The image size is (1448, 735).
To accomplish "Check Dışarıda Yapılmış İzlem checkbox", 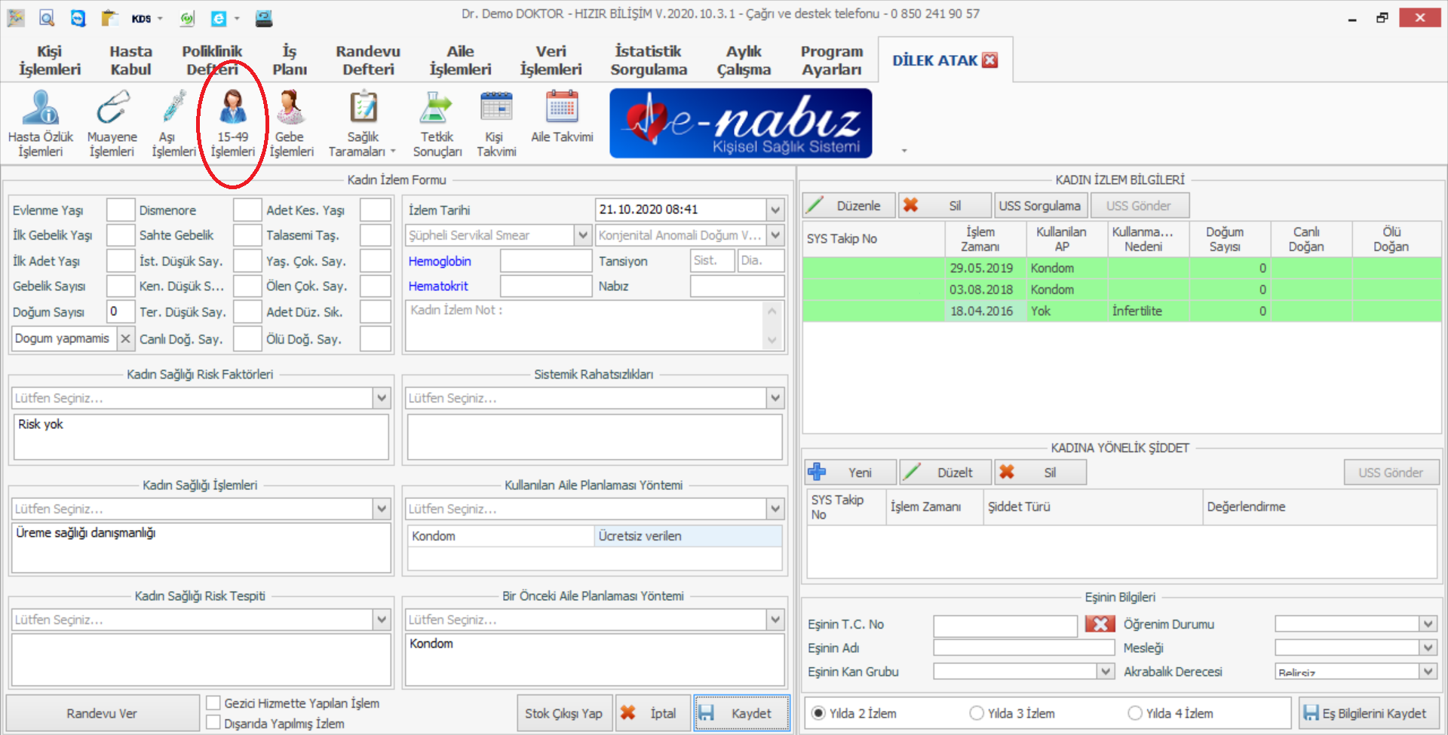I will pyautogui.click(x=213, y=723).
